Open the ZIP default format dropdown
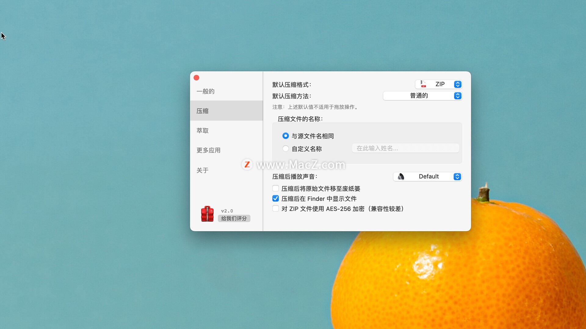Viewport: 586px width, 329px height. click(x=439, y=84)
